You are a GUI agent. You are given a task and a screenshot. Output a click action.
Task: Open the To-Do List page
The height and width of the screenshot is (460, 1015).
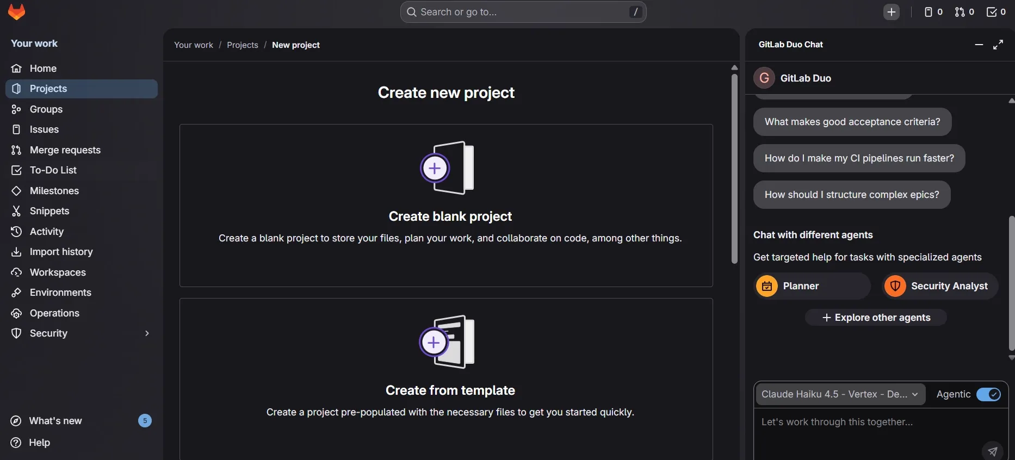coord(82,170)
